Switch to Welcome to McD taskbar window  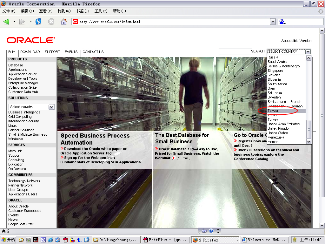point(264,240)
